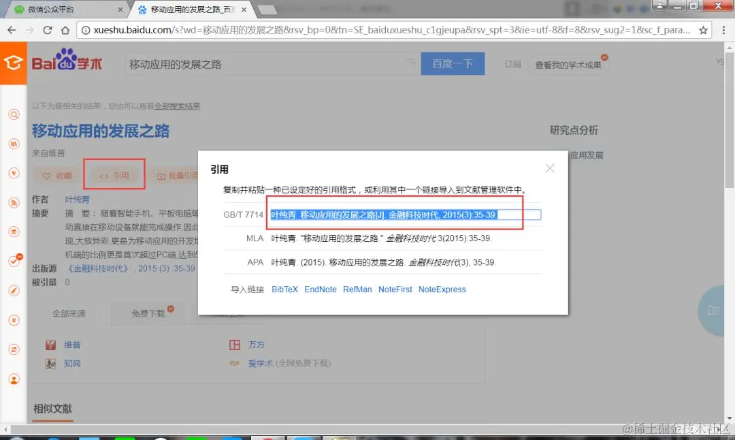Open 查看我的学术成果

[x=568, y=65]
